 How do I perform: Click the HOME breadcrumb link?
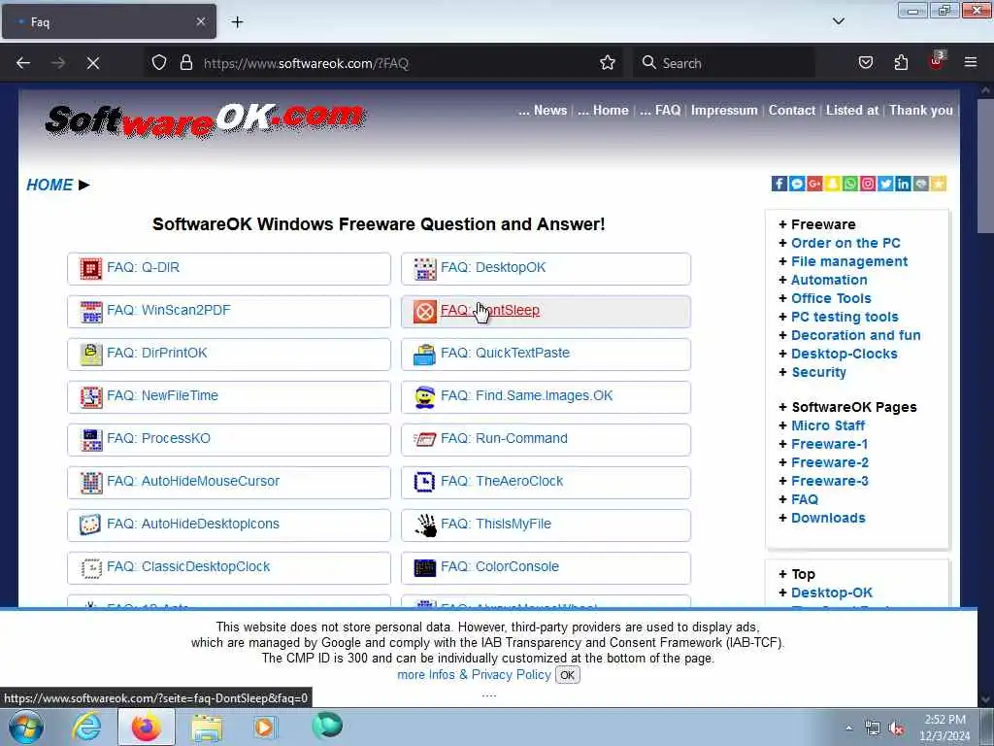(x=50, y=185)
